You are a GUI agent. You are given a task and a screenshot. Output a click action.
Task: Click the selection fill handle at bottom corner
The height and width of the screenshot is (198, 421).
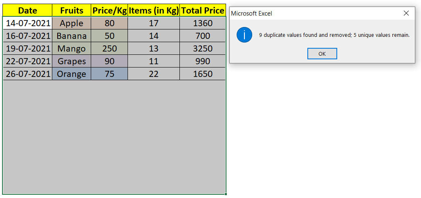226,193
